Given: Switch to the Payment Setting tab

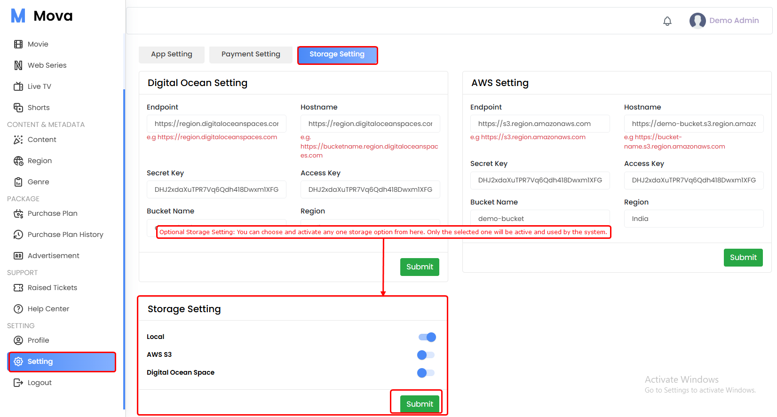Looking at the screenshot, I should pos(251,55).
